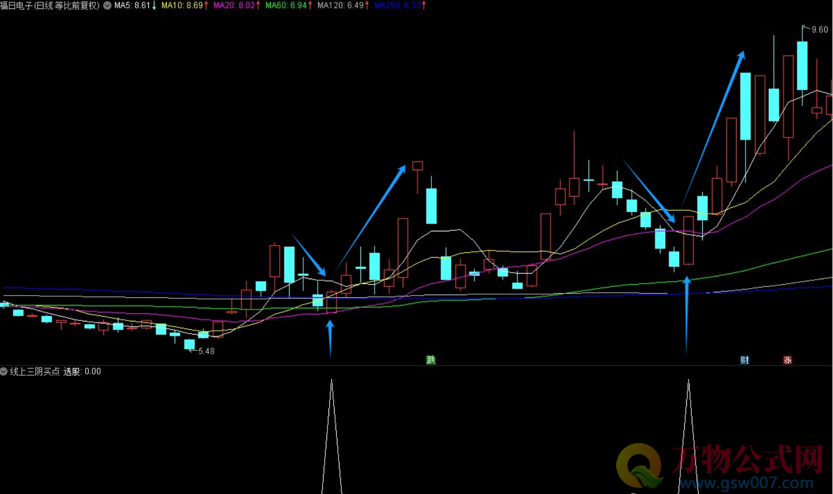Click the MA250: 6.33 moving average label

[x=400, y=5]
